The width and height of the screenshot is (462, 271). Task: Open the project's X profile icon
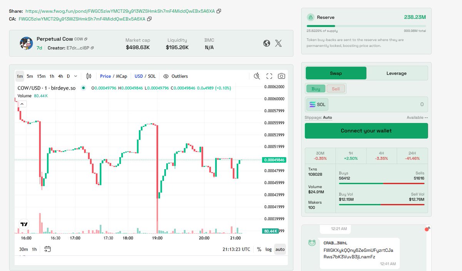point(278,43)
